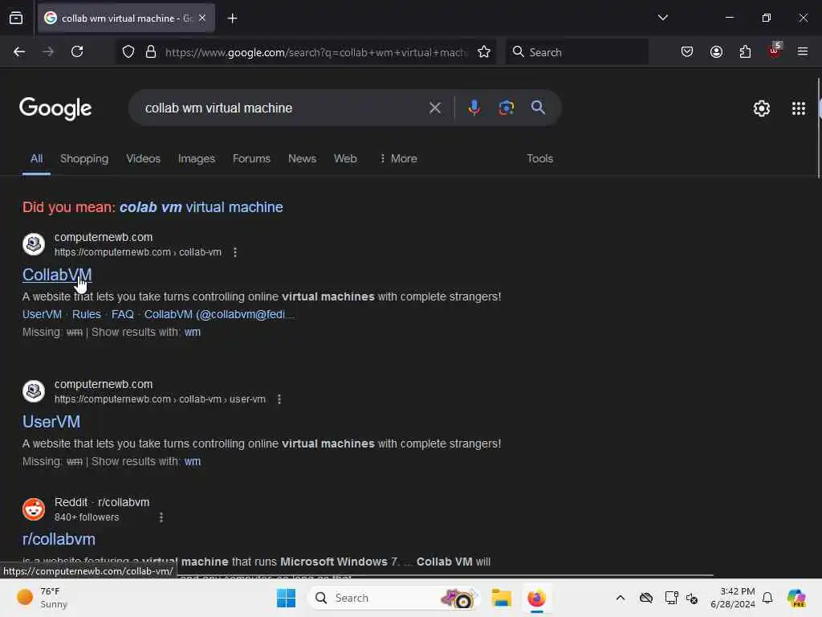The image size is (822, 617).
Task: Submit search with magnifier icon
Action: point(538,108)
